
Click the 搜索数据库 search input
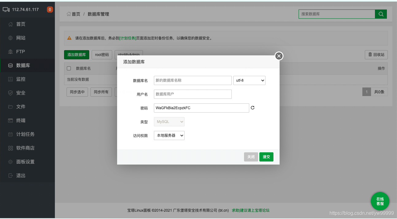(x=337, y=14)
